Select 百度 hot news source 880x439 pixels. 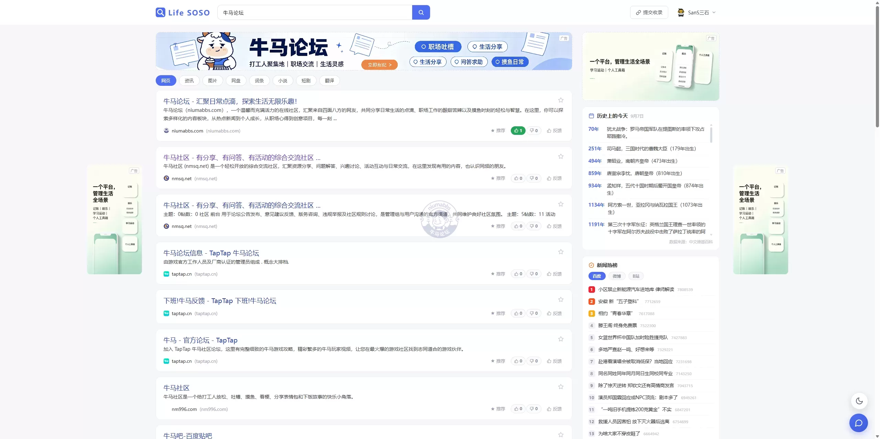(x=597, y=276)
